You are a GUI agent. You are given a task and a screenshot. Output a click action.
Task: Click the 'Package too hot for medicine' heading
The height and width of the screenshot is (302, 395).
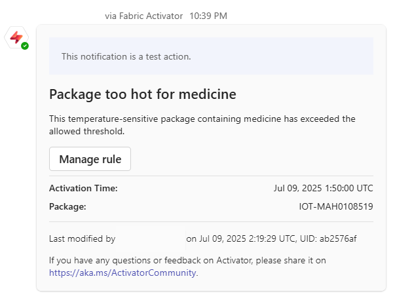[143, 94]
